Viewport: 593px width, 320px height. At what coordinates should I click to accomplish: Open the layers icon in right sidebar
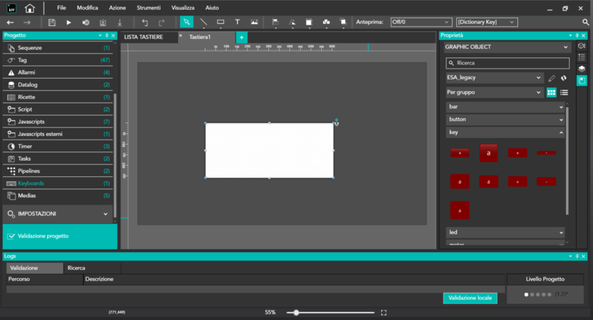click(582, 69)
